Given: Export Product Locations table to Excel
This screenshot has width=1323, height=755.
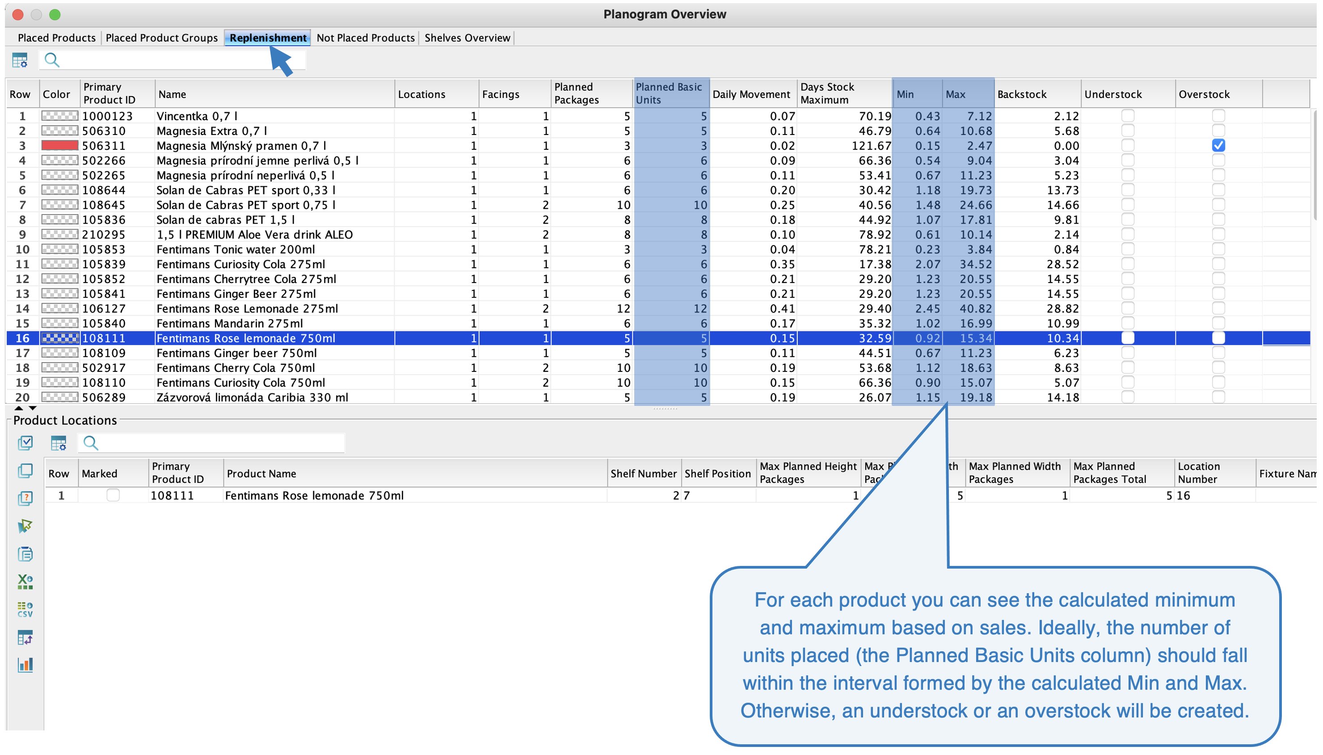Looking at the screenshot, I should pos(25,582).
